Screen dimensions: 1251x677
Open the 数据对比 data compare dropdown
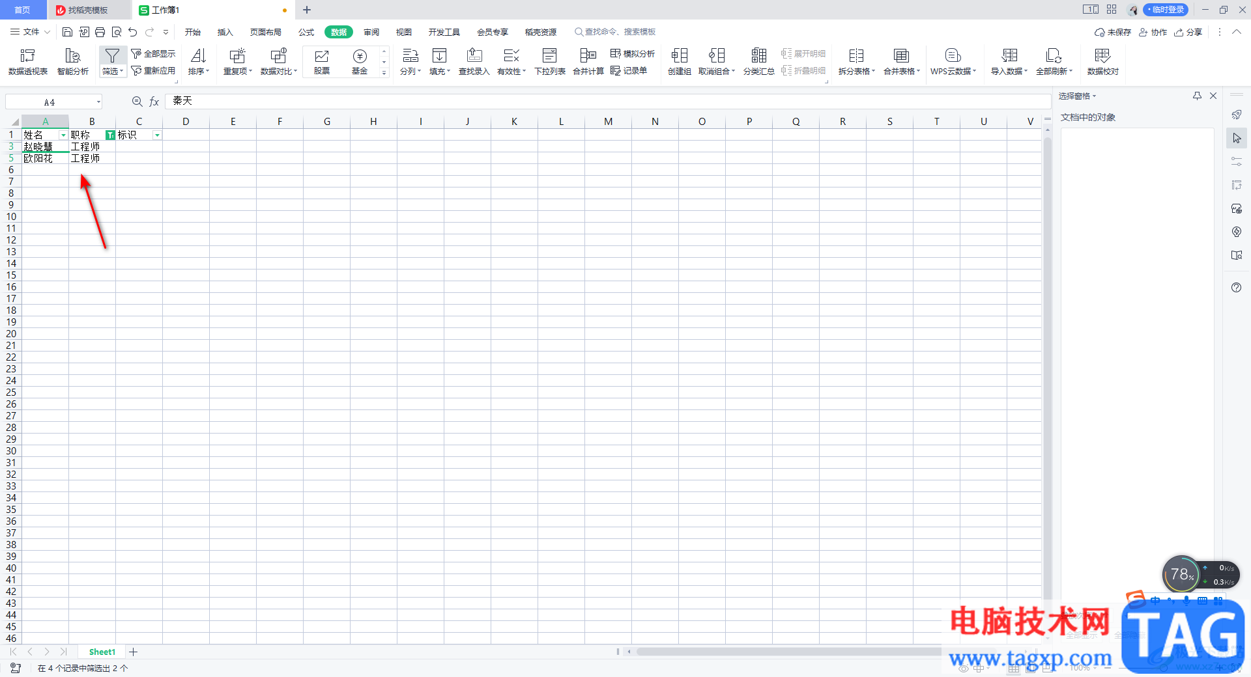[279, 62]
